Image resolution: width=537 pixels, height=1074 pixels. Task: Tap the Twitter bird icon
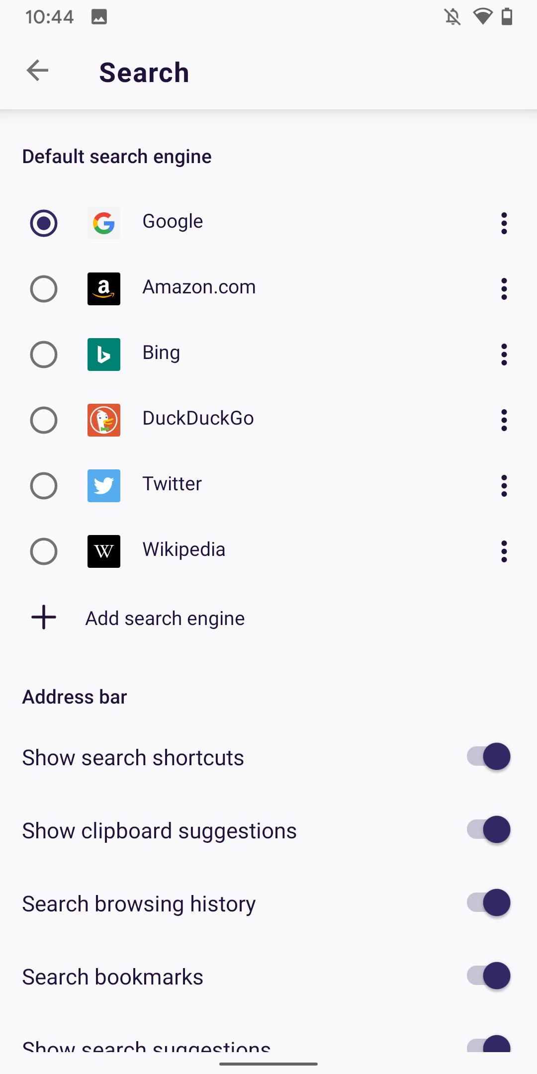coord(103,486)
